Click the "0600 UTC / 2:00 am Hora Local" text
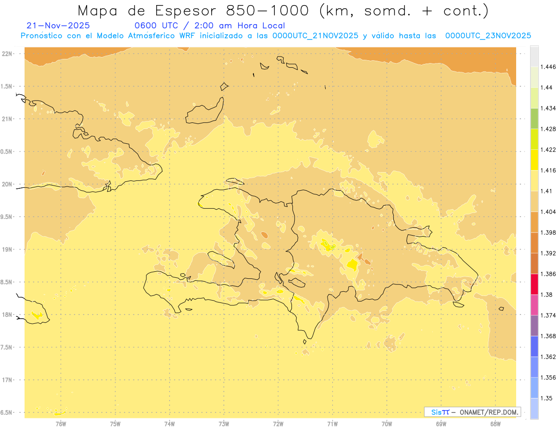556x430 pixels. click(209, 26)
